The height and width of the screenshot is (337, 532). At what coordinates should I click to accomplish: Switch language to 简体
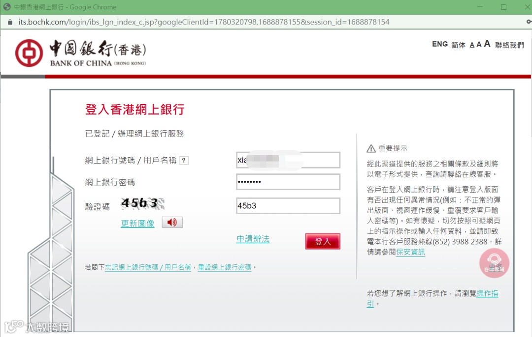458,45
